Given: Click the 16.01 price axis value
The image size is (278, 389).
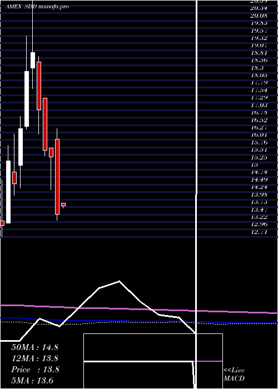Looking at the screenshot, I should point(259,135).
